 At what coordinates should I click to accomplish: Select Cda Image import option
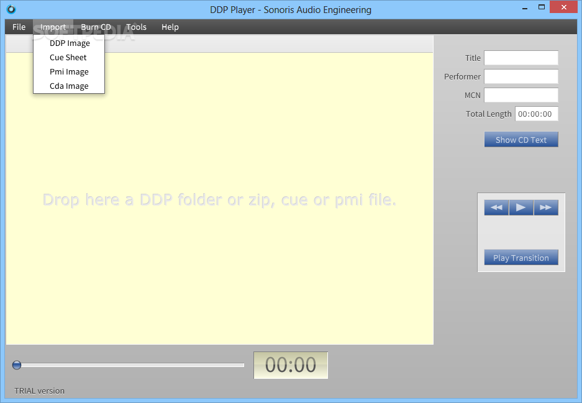point(69,86)
